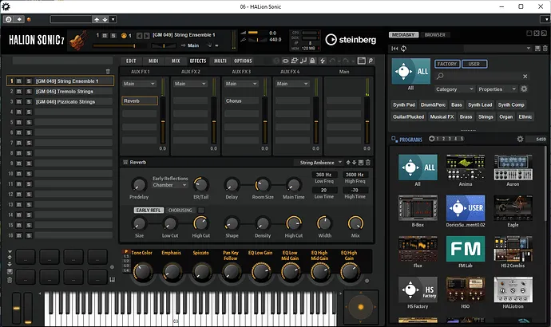Solo slot 1 String Ensemble 1

29,81
